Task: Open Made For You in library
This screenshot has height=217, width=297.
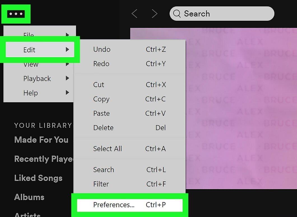Action: pyautogui.click(x=41, y=140)
